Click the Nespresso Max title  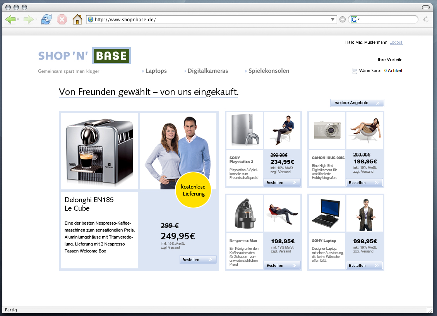pyautogui.click(x=243, y=241)
